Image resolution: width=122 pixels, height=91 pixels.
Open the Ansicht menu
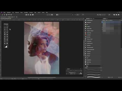coord(39,13)
